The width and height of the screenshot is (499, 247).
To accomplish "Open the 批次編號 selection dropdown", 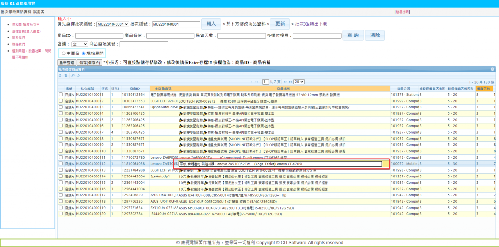I will 112,24.
